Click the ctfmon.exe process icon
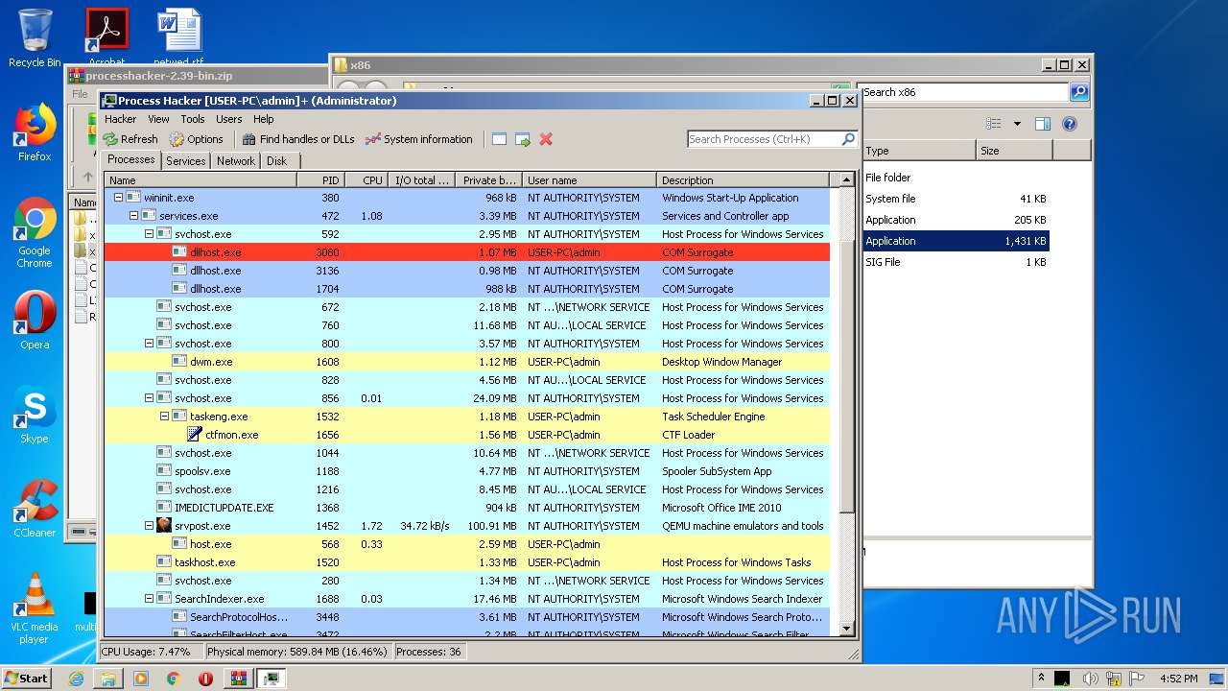 pos(195,435)
